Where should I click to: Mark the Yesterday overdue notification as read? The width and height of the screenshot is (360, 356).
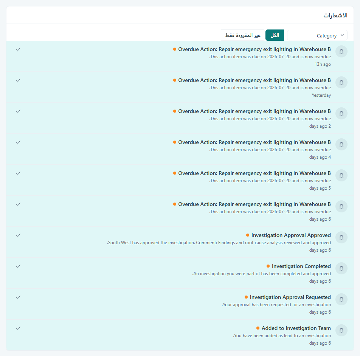18,80
